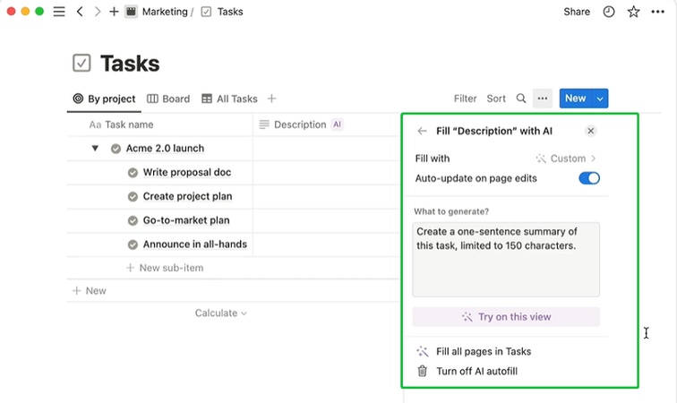Go back using the AI panel's arrow
The width and height of the screenshot is (677, 403).
click(x=422, y=131)
